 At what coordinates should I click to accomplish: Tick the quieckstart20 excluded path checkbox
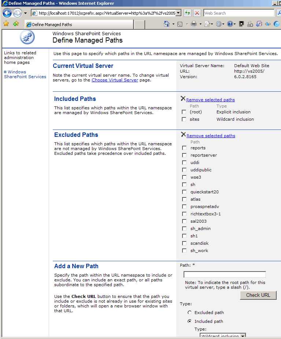pos(184,192)
